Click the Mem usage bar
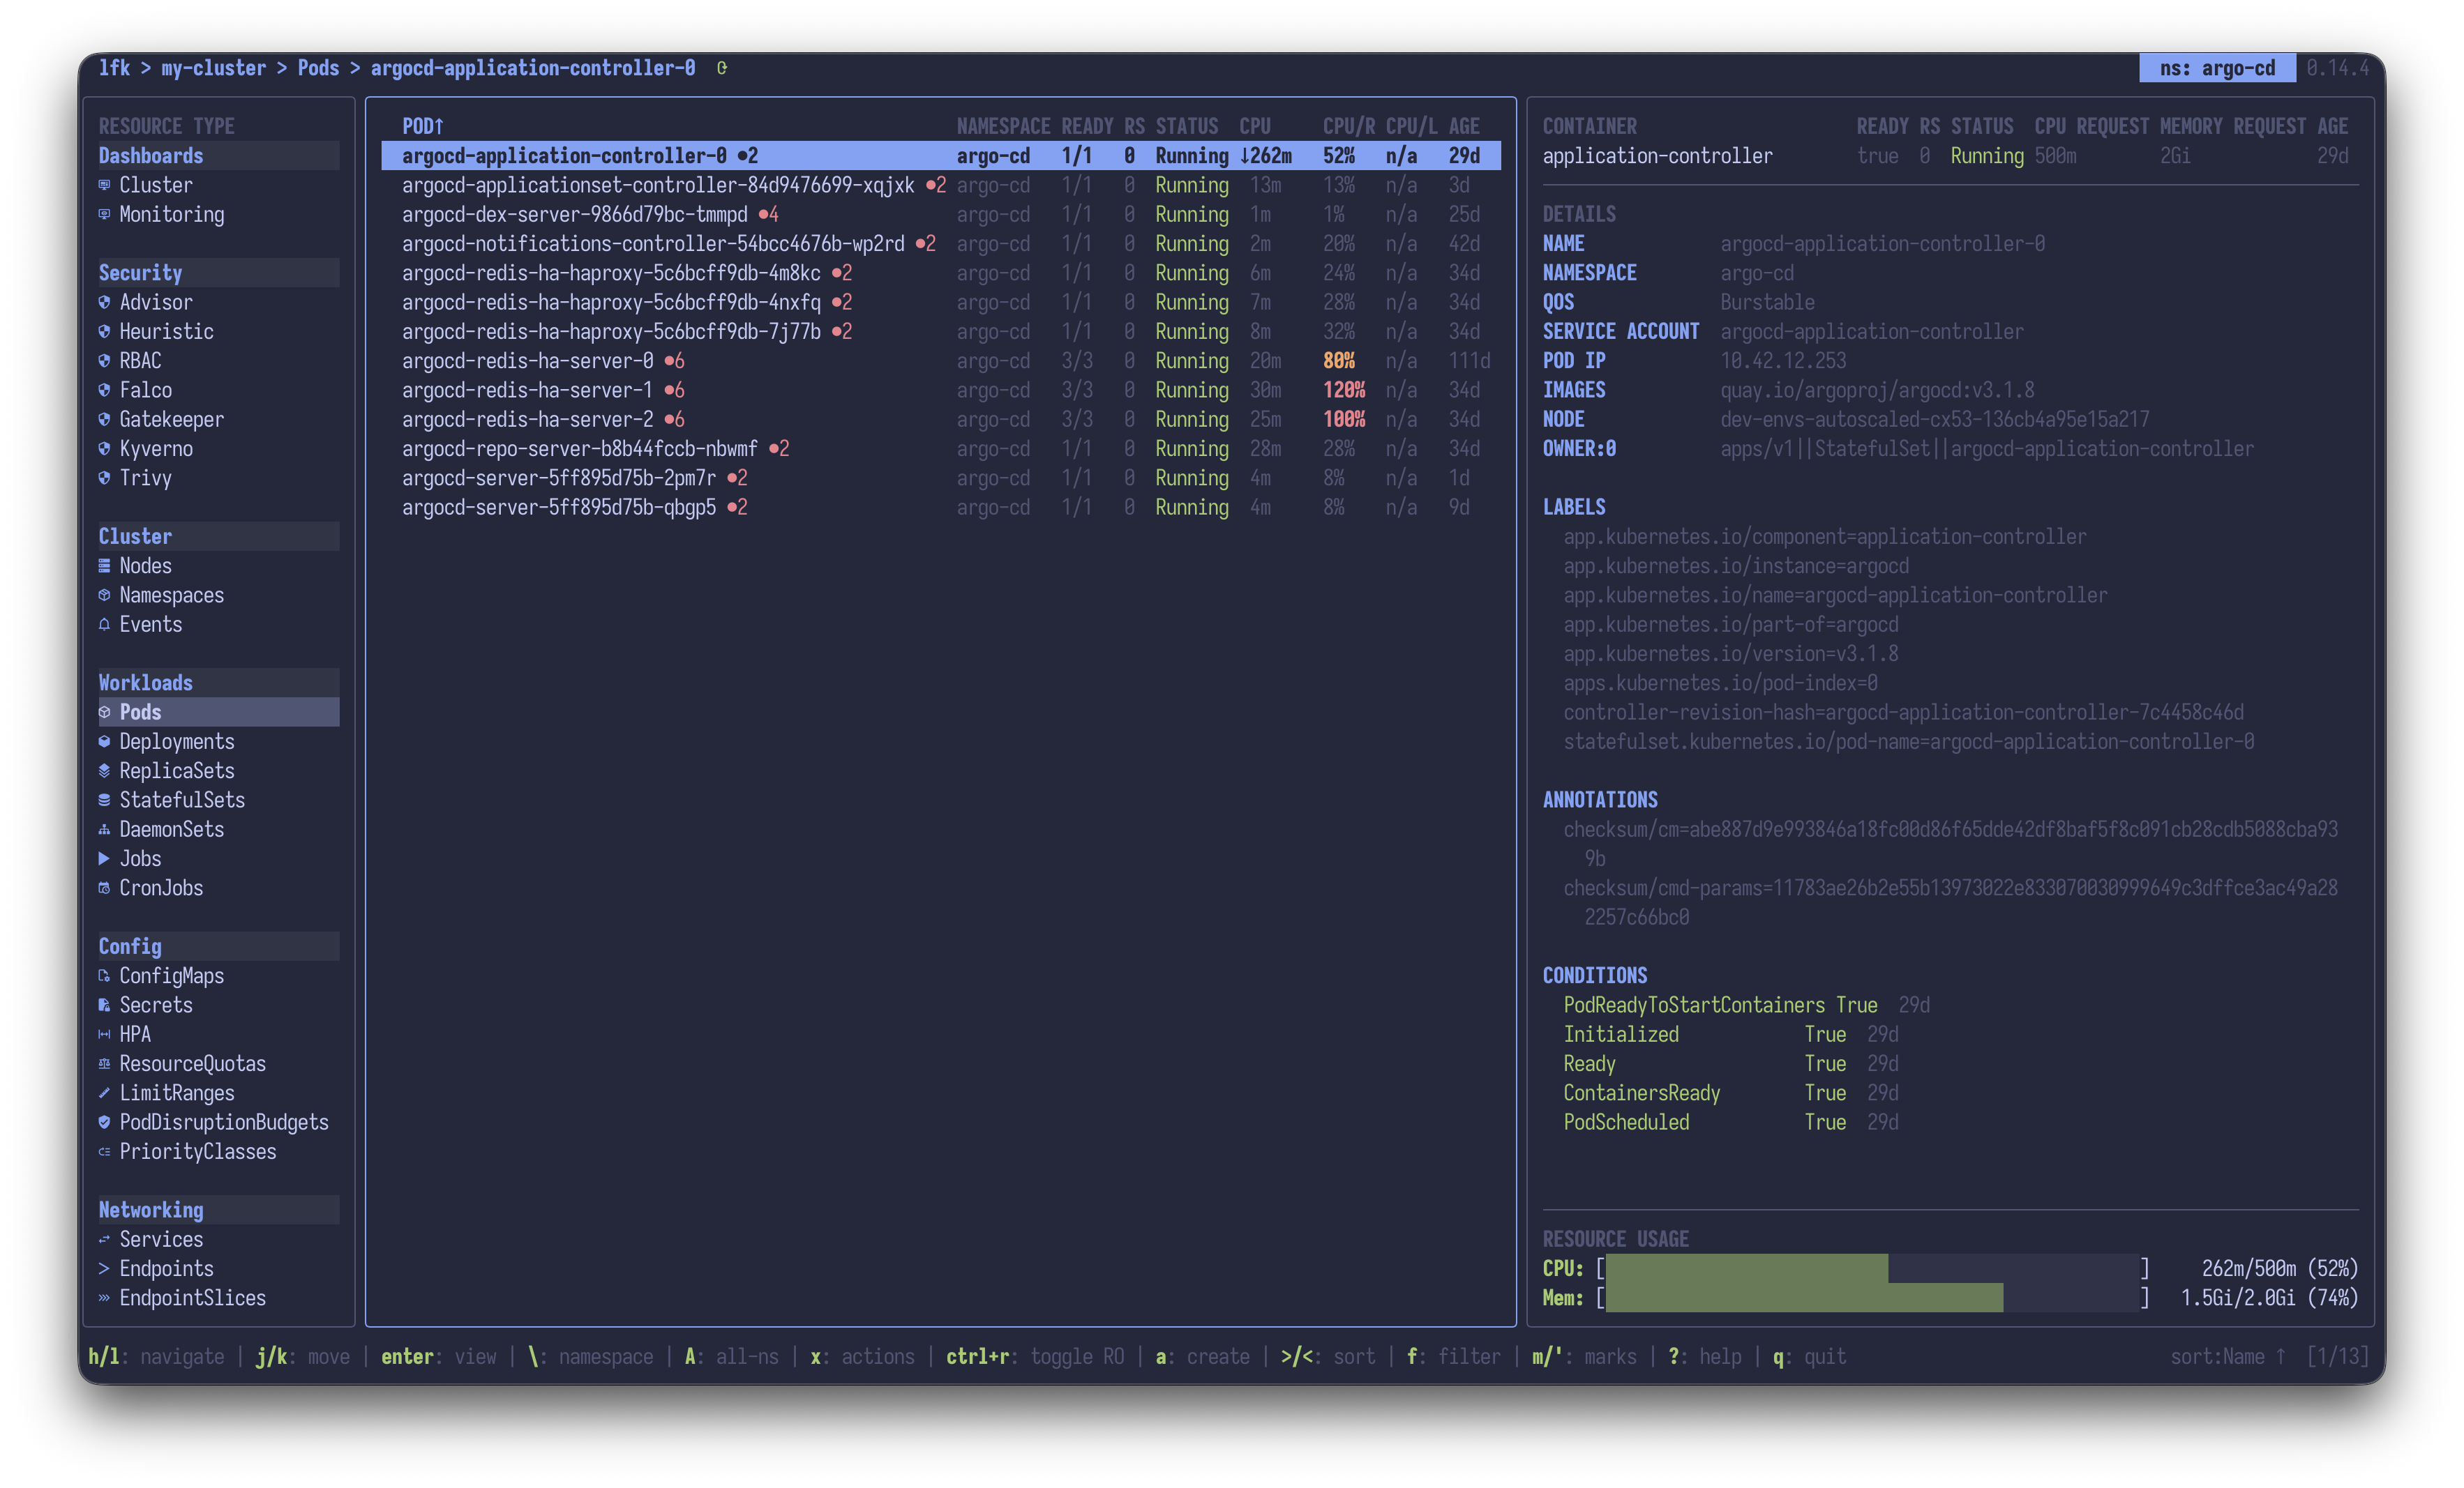Viewport: 2464px width, 1488px height. tap(1872, 1298)
